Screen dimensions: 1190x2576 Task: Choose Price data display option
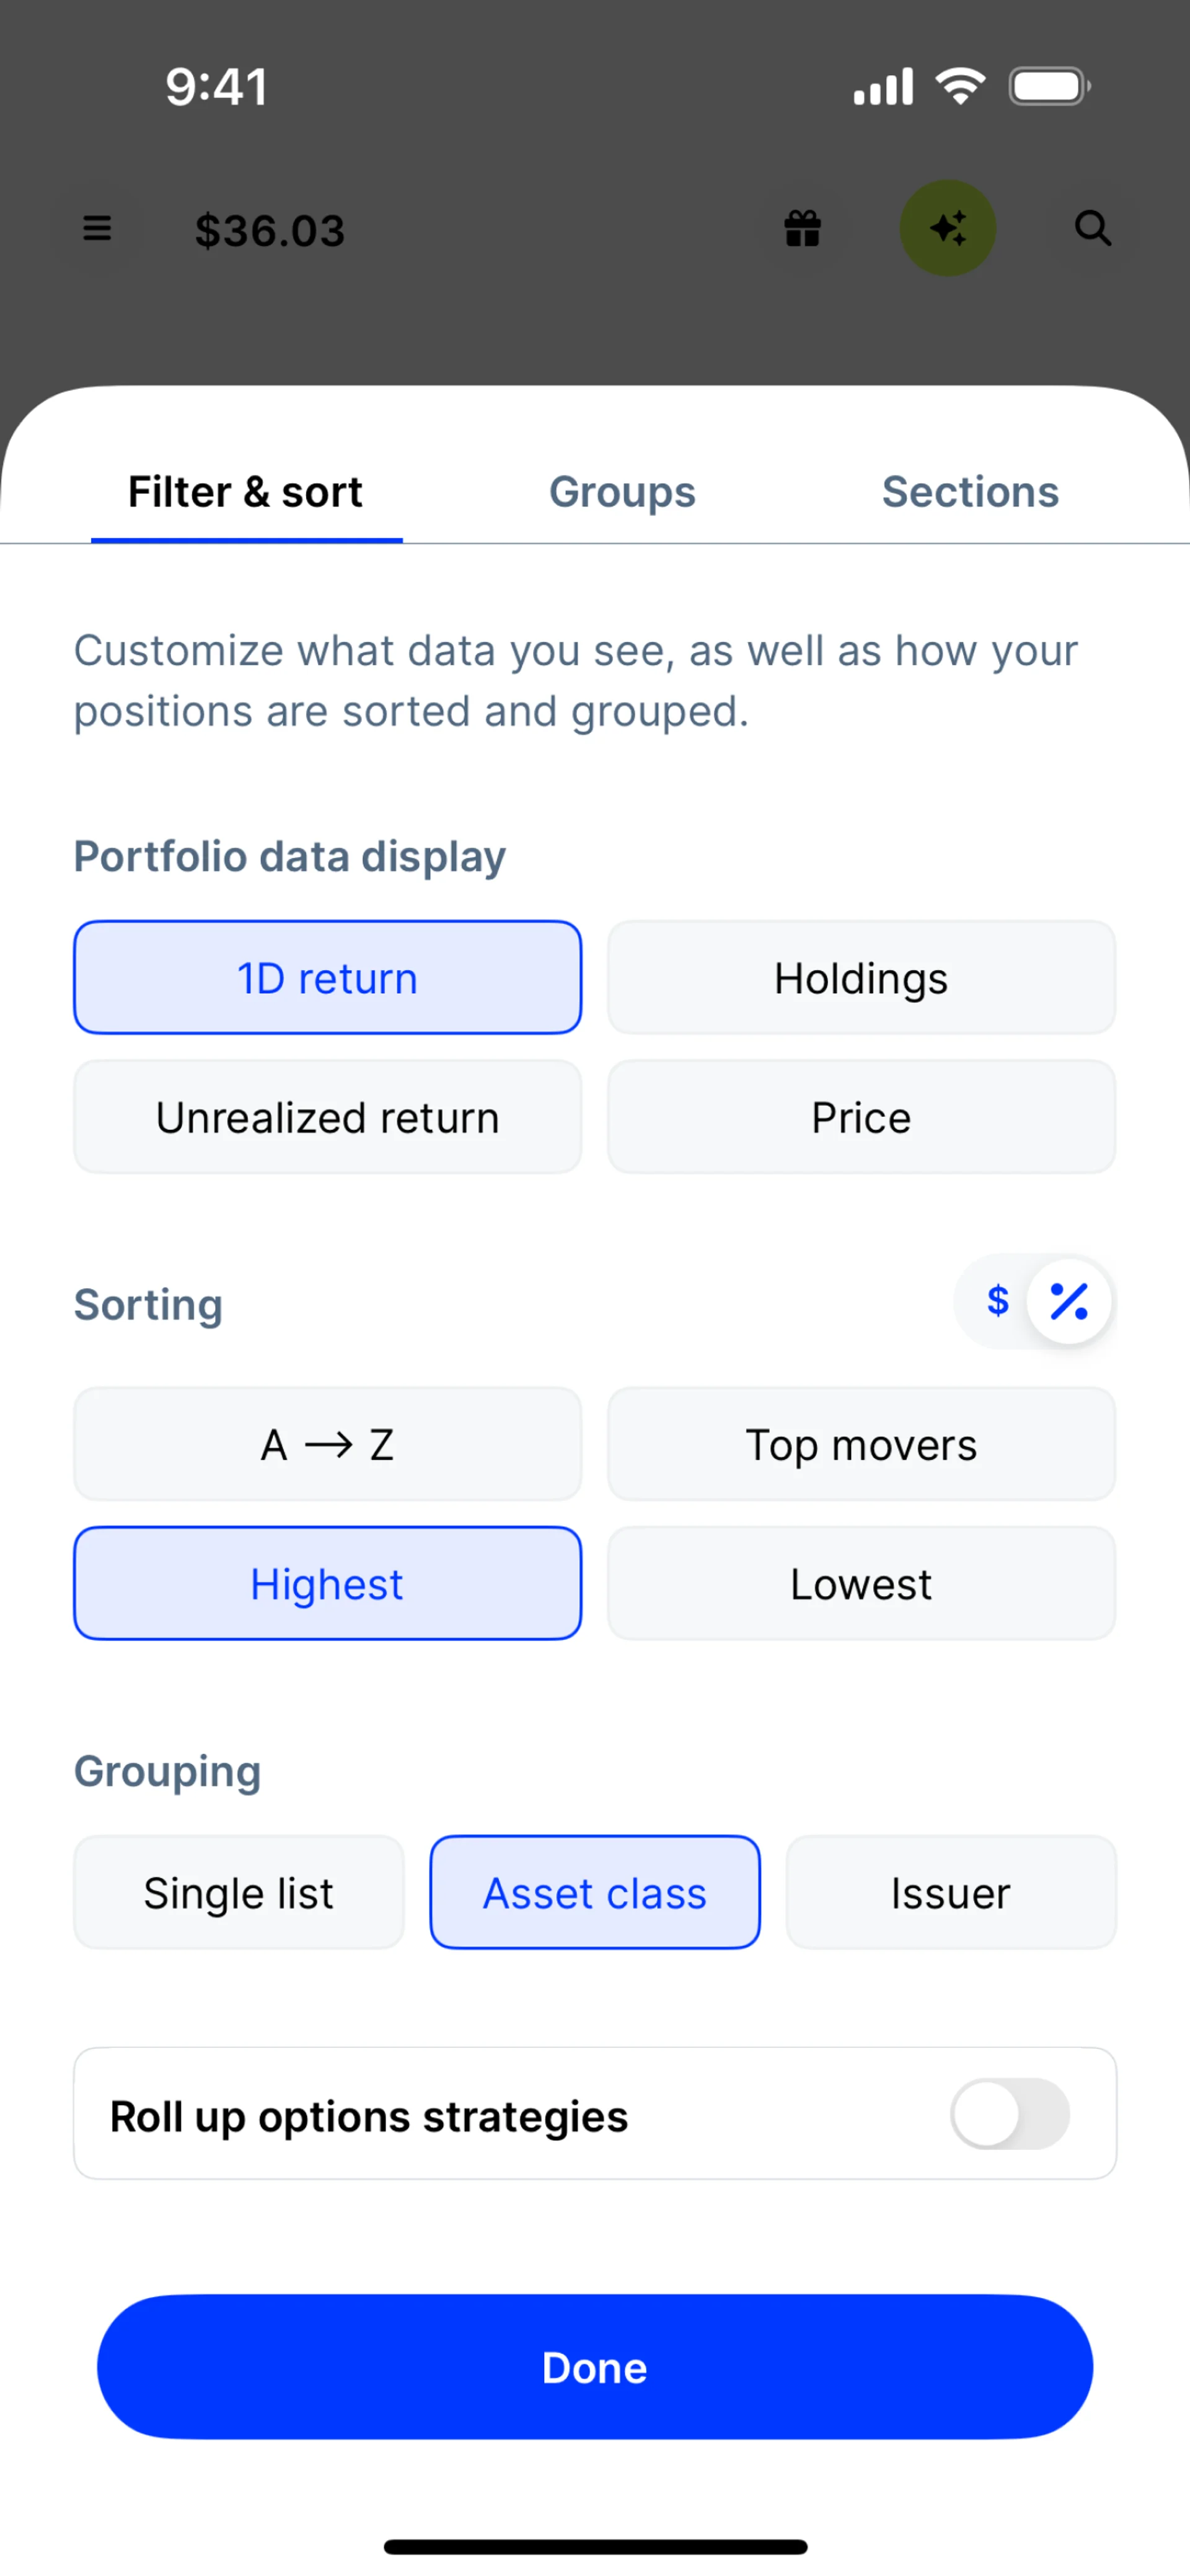point(862,1117)
